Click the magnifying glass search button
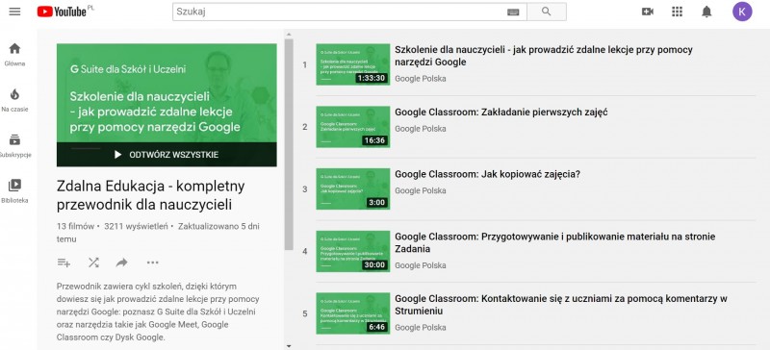This screenshot has height=350, width=770. (x=547, y=12)
